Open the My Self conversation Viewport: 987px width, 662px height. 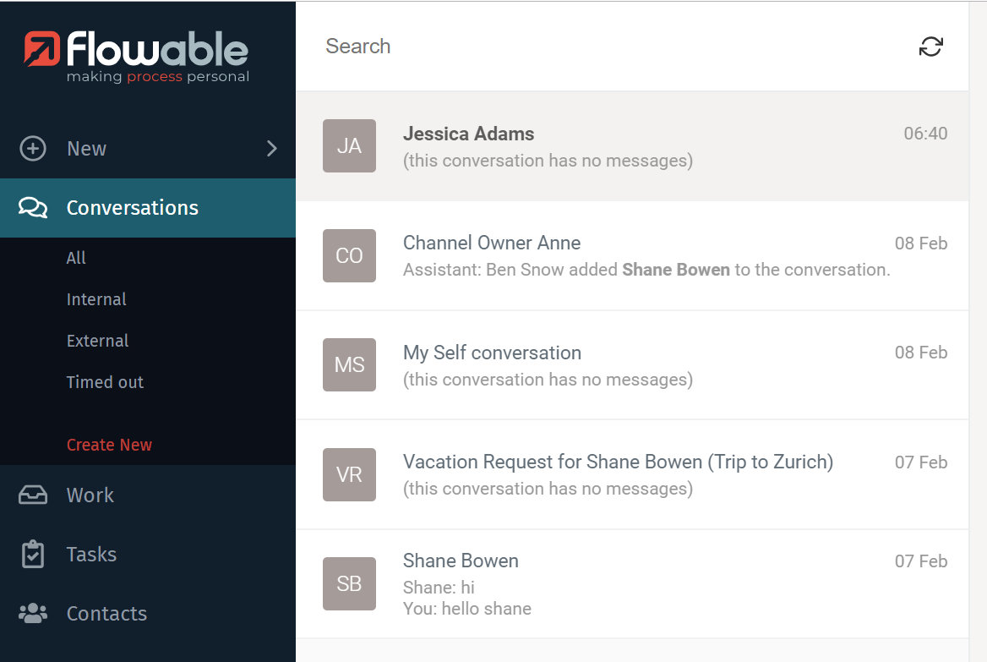pos(592,364)
